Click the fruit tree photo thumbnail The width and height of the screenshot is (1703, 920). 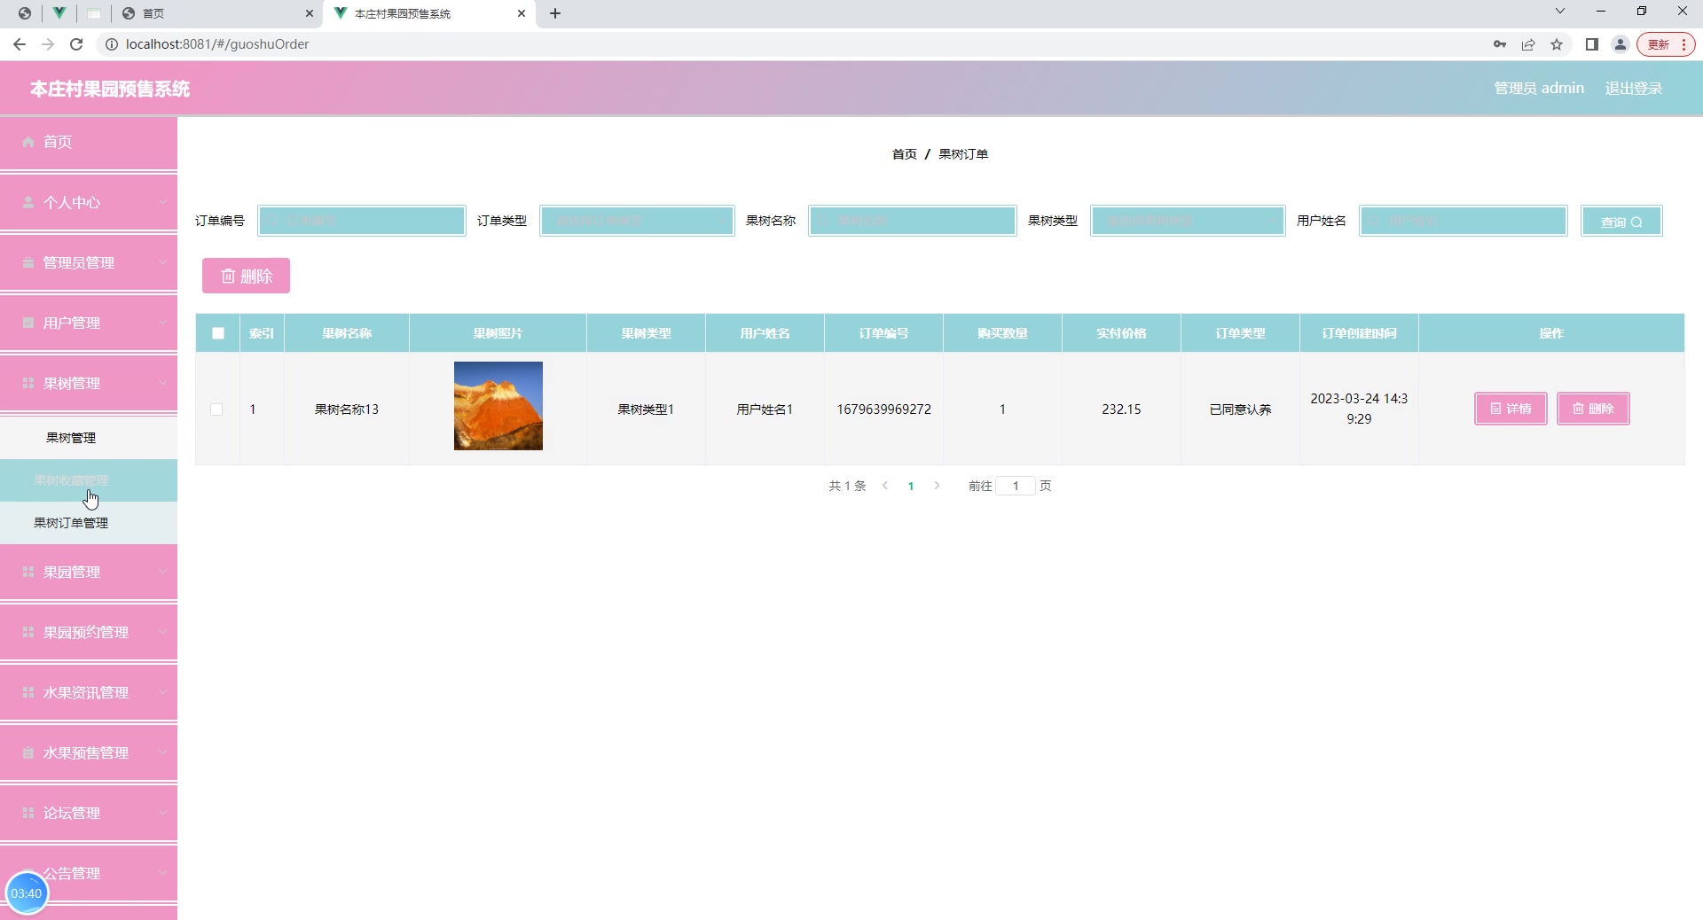498,406
